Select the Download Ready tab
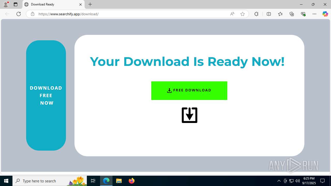The image size is (331, 186). pos(53,4)
